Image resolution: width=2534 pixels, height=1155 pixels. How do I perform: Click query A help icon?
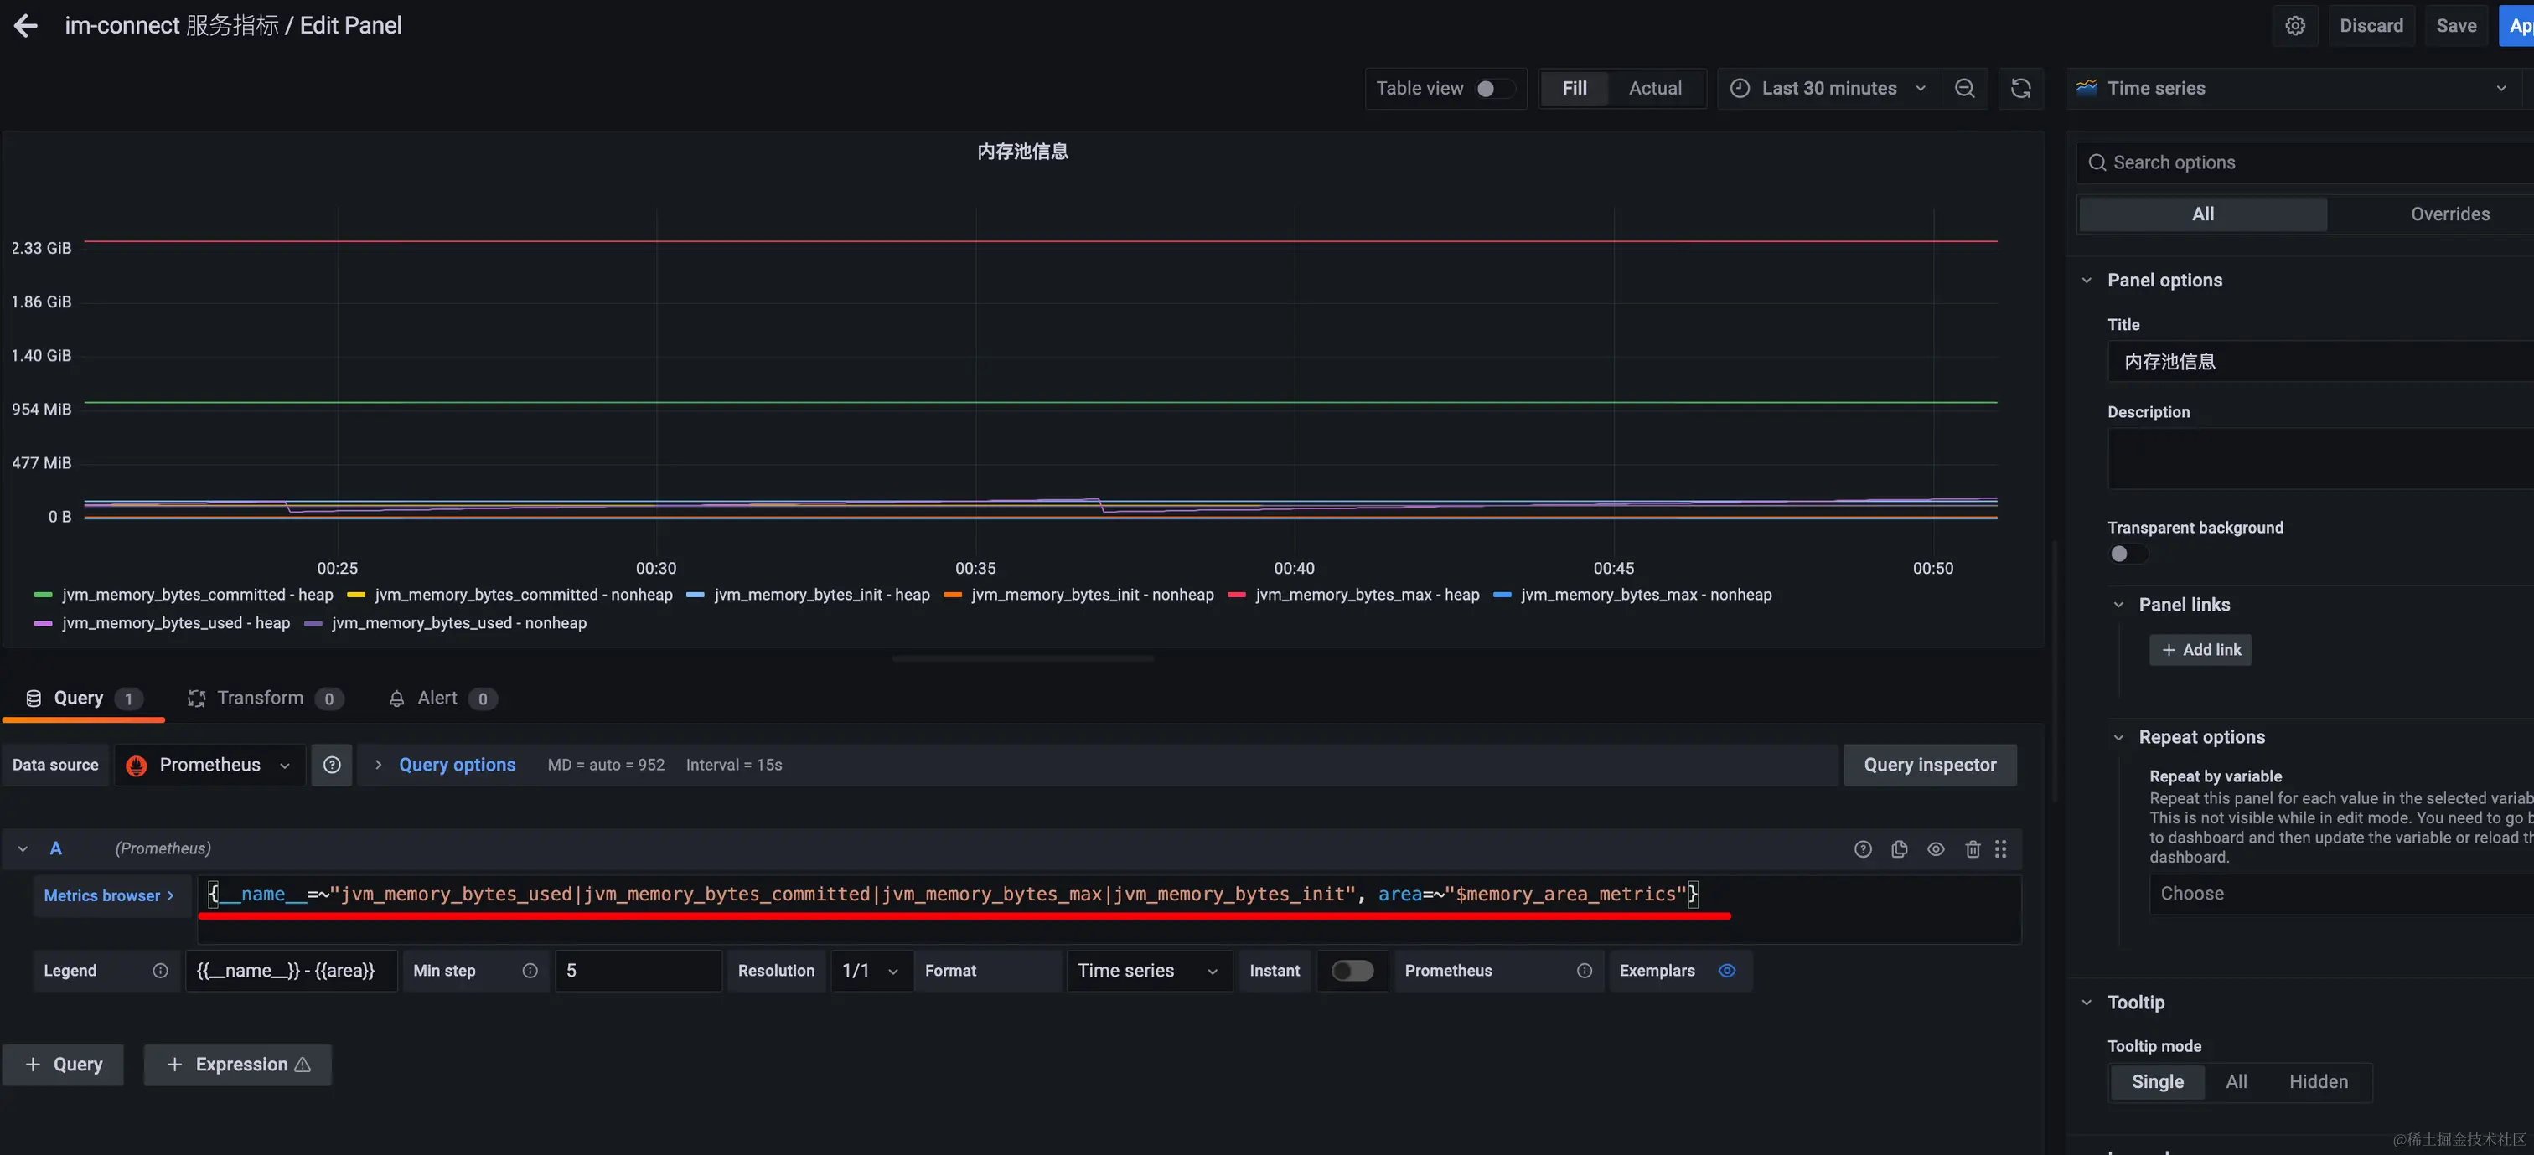point(1862,849)
